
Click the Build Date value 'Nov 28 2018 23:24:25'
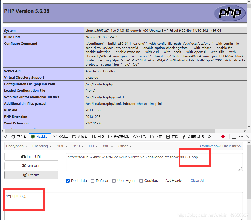(102, 37)
